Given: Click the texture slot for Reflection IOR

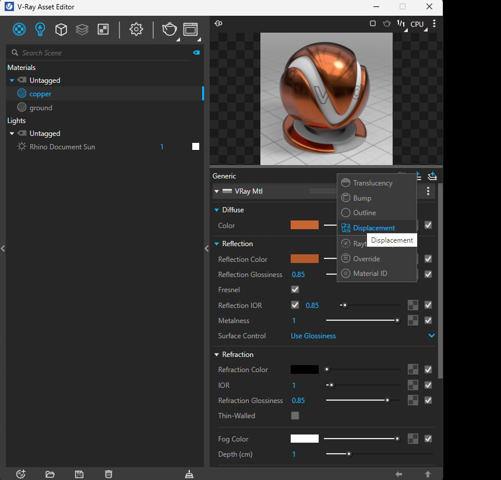Looking at the screenshot, I should (x=413, y=305).
